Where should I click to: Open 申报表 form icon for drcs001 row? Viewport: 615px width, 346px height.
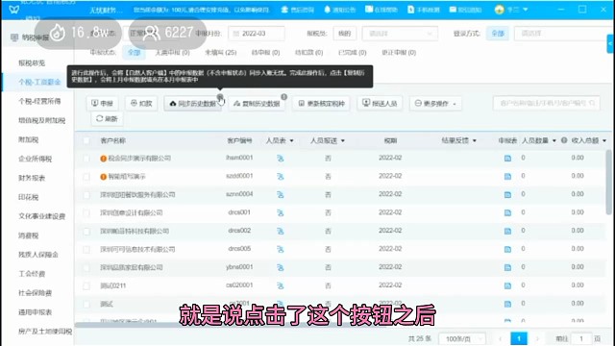[507, 213]
